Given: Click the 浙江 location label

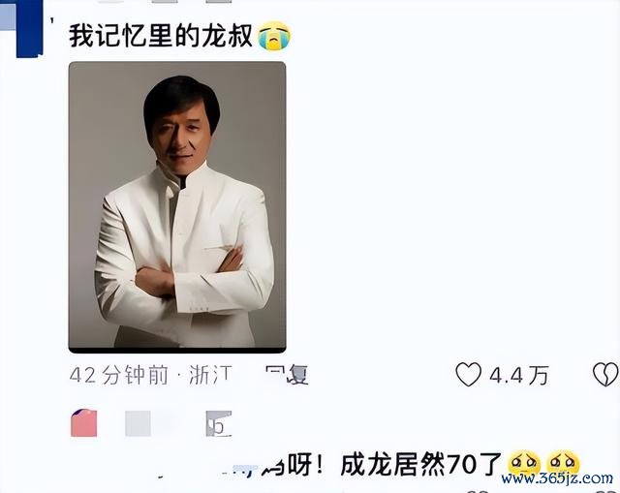Looking at the screenshot, I should (210, 375).
